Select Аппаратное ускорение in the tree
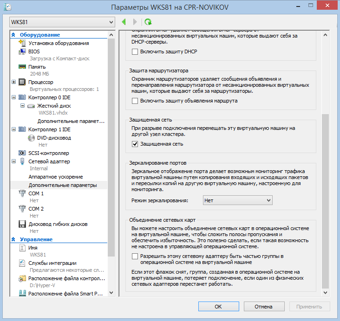 tap(55, 177)
